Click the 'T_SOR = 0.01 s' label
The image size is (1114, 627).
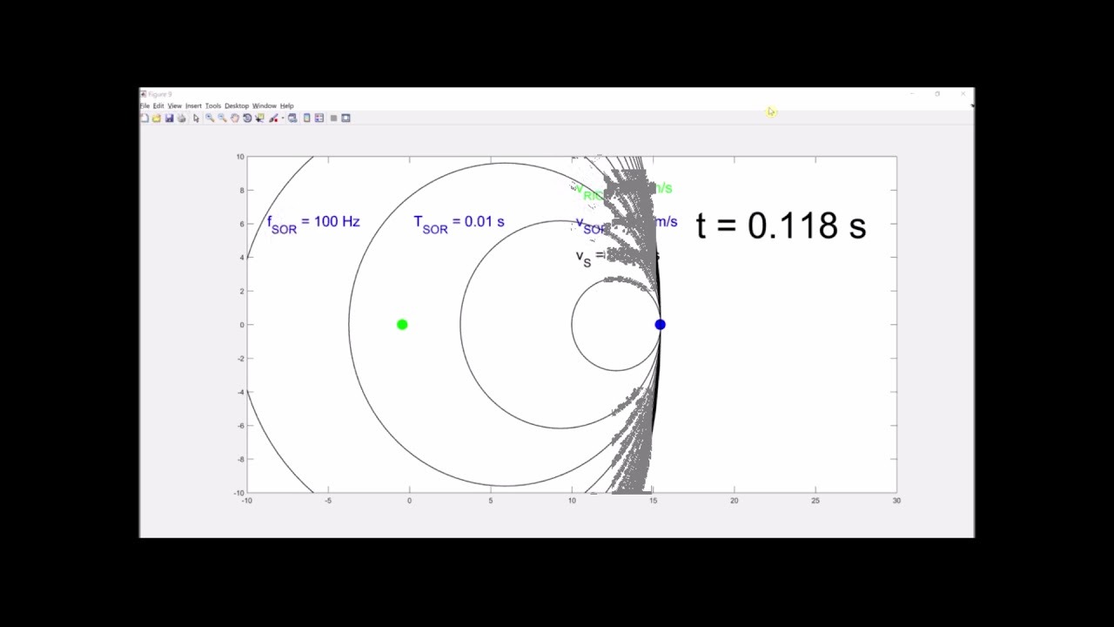[459, 224]
